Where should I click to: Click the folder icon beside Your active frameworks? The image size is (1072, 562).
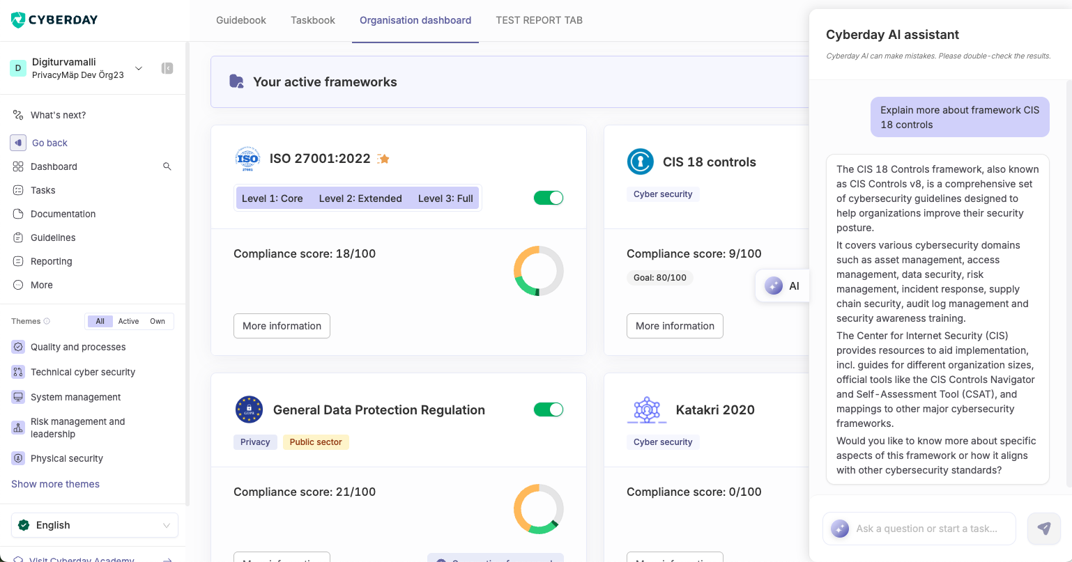[237, 81]
